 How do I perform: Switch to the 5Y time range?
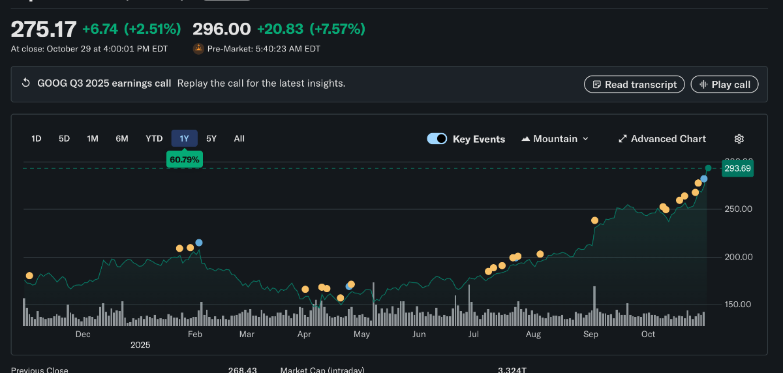[211, 138]
